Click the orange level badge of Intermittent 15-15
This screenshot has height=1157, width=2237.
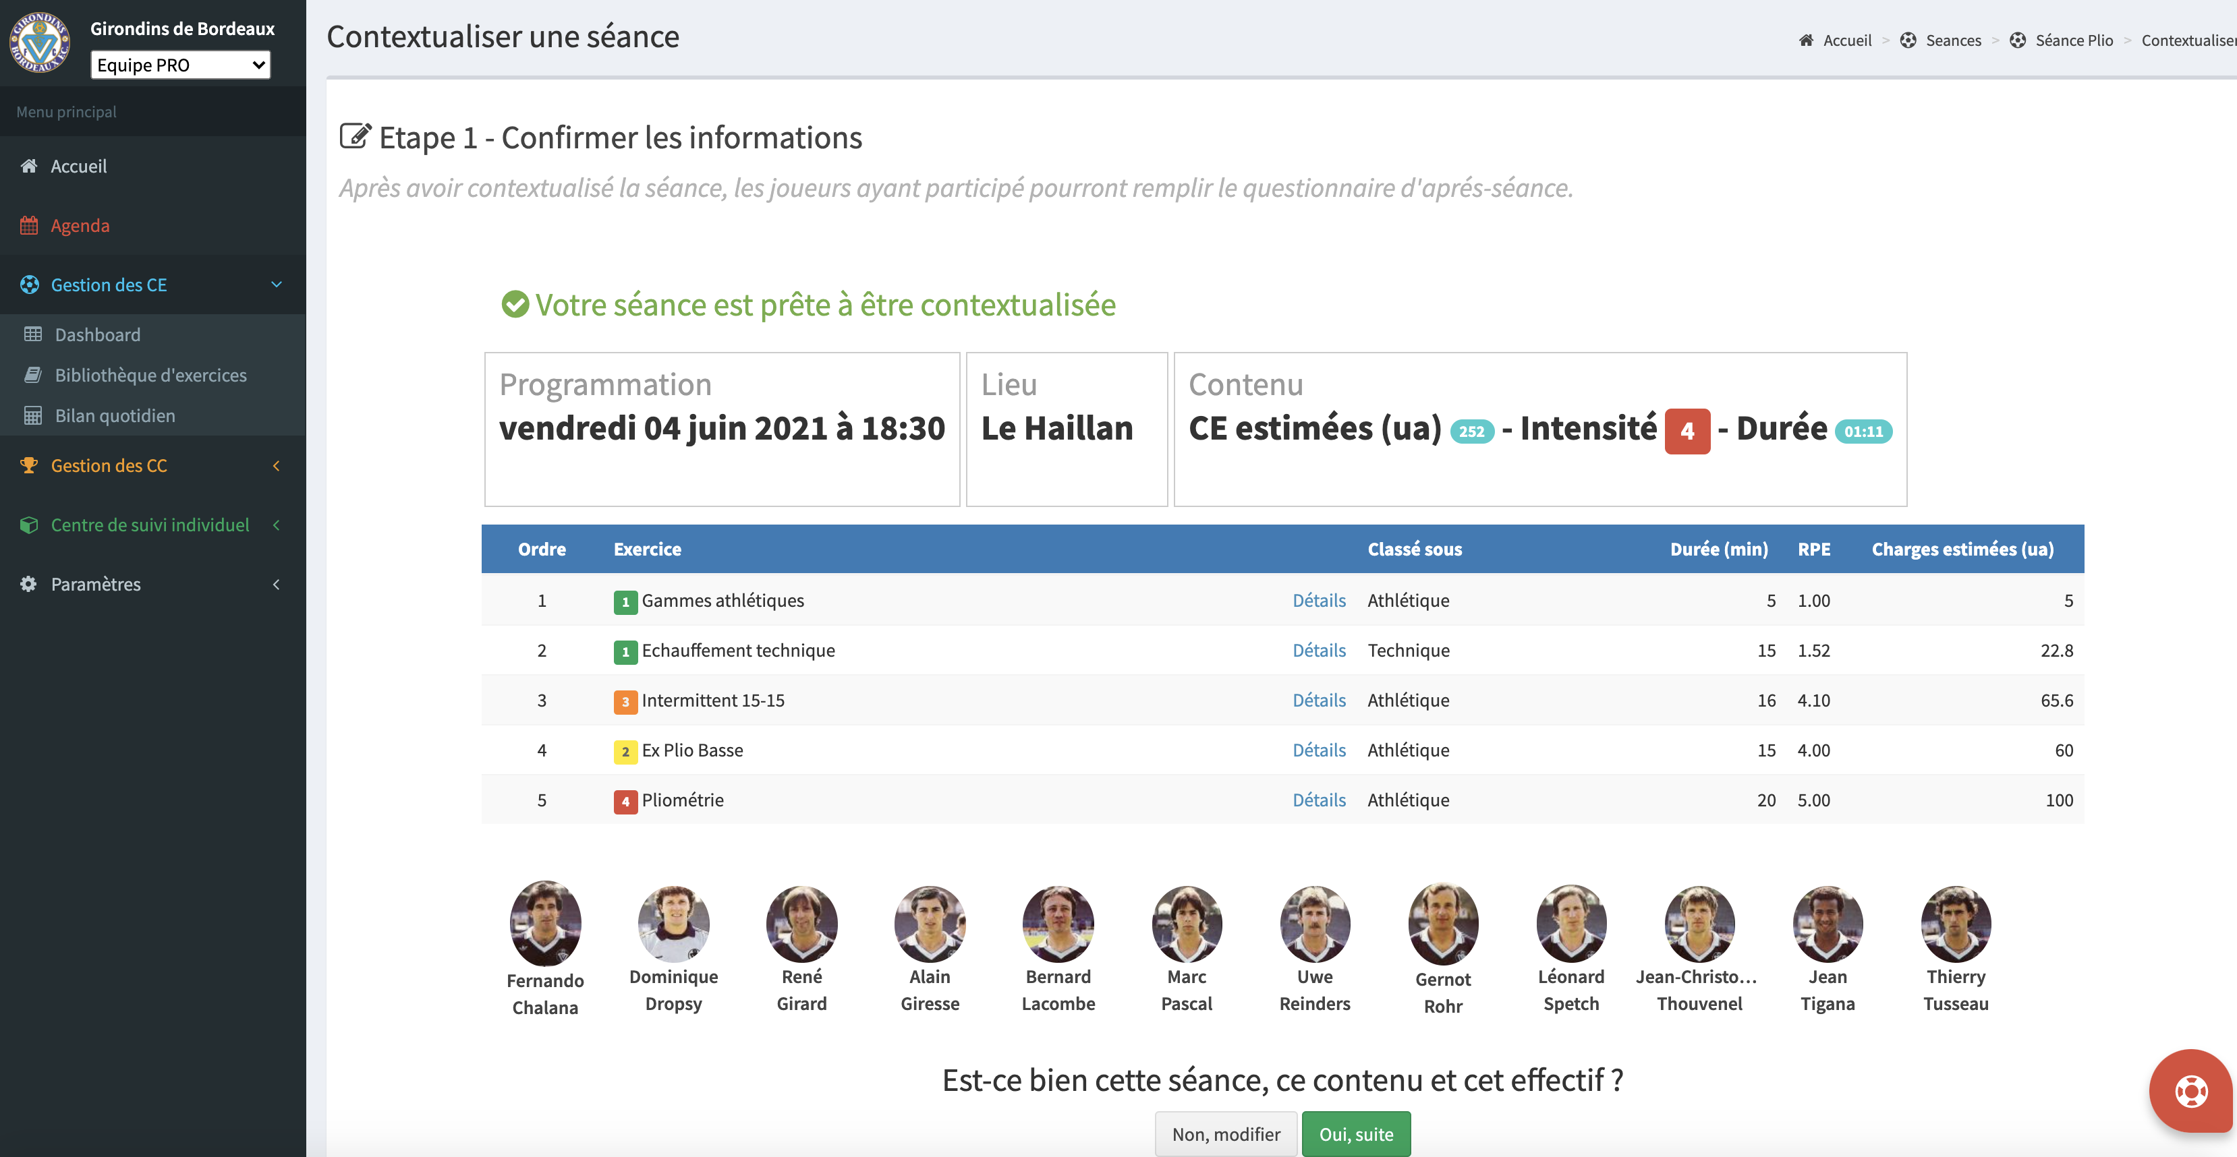pos(625,701)
